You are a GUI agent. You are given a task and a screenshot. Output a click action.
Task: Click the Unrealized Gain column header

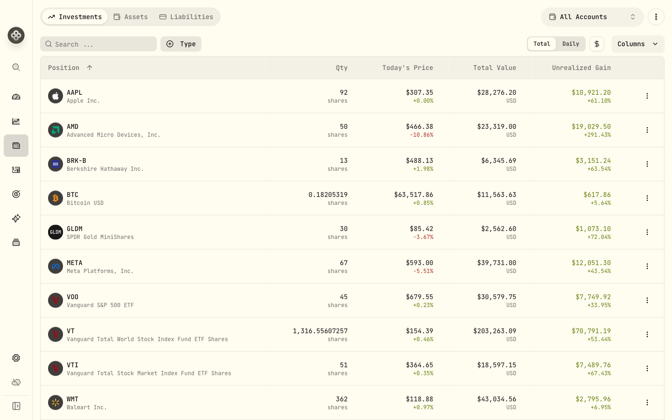[581, 68]
